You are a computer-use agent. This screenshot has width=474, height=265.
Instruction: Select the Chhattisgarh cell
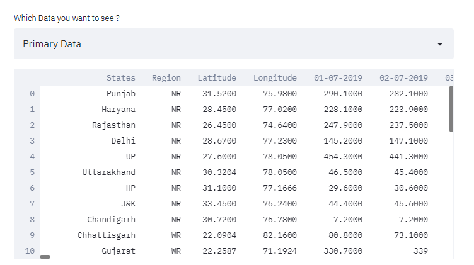(x=107, y=235)
